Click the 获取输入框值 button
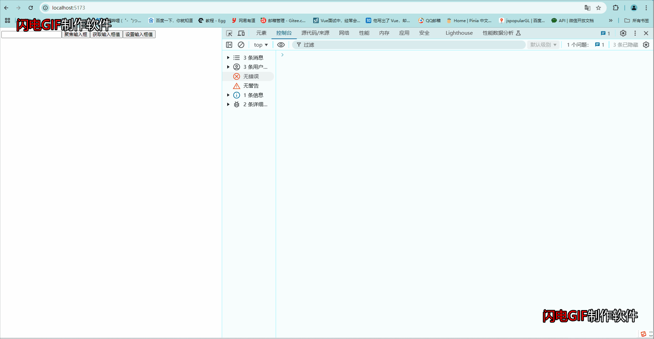The image size is (654, 339). coord(106,34)
